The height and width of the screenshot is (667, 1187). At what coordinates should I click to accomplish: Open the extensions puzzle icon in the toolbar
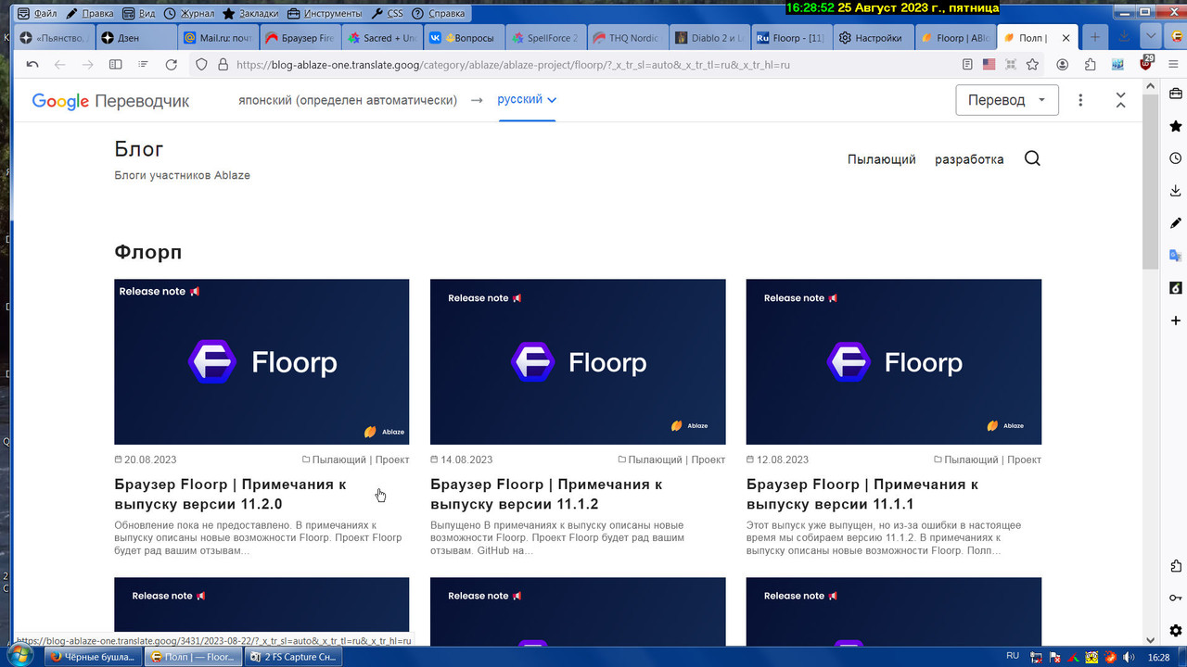(x=1090, y=65)
